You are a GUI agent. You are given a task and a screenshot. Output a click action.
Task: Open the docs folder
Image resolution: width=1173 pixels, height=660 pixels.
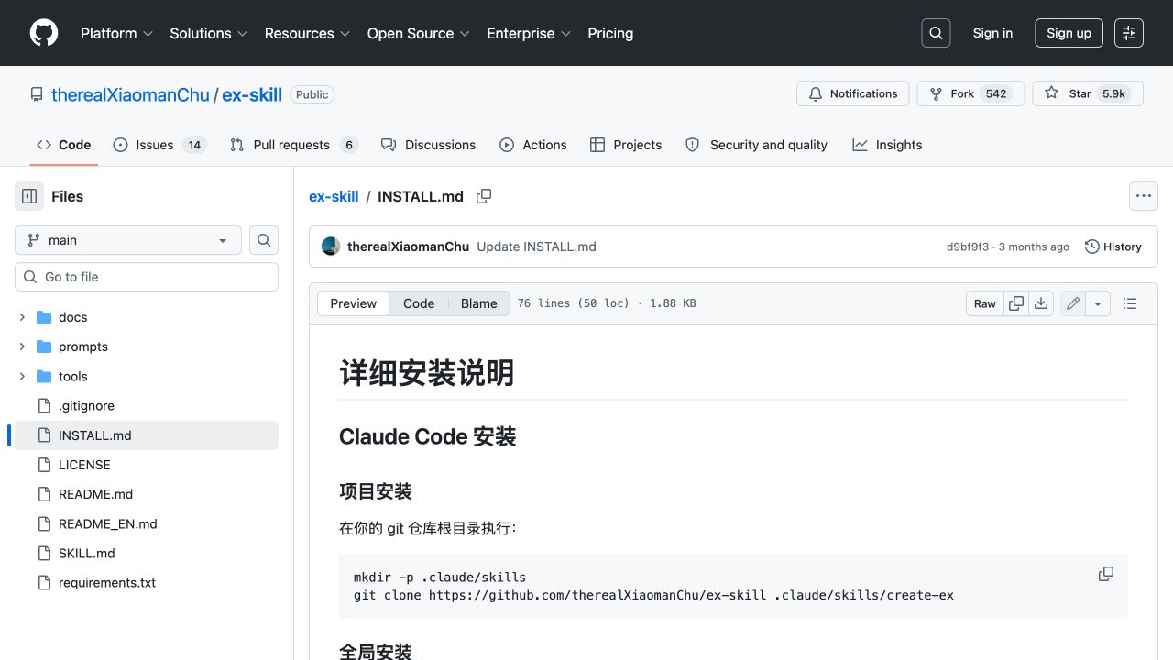coord(72,317)
